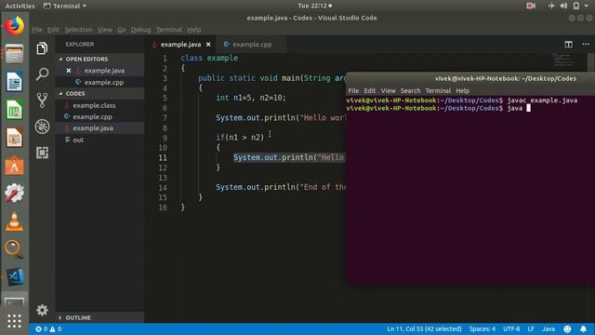Open View menu in terminal window
Screen dimensions: 595x335
(389, 91)
